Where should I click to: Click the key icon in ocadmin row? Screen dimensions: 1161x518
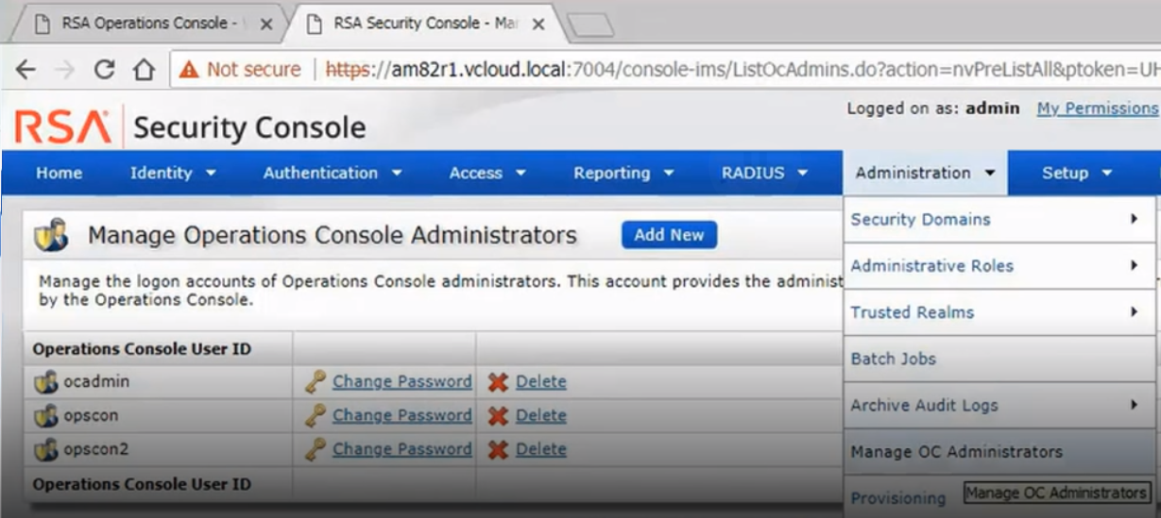point(316,382)
